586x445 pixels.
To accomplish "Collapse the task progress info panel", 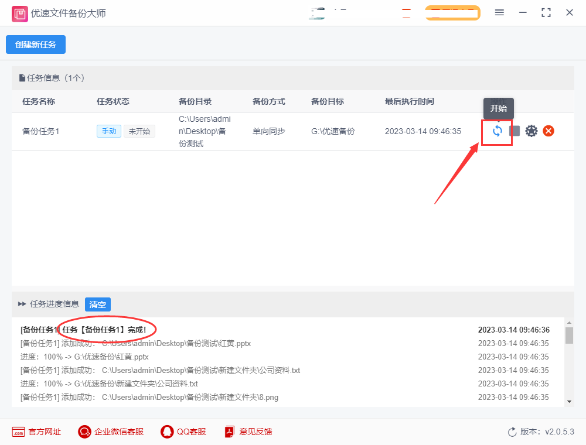I will point(22,304).
